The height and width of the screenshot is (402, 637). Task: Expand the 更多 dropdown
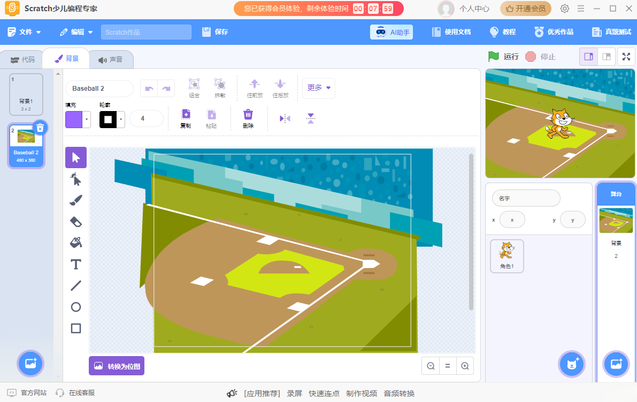(x=319, y=88)
